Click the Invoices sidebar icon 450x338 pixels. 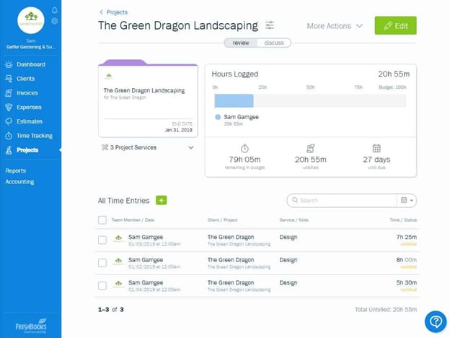[x=9, y=93]
